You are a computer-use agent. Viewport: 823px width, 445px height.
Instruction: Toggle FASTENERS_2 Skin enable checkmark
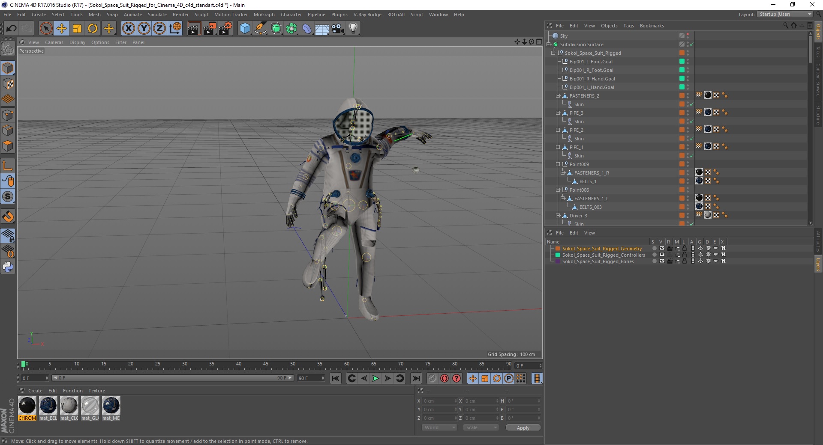(x=692, y=104)
